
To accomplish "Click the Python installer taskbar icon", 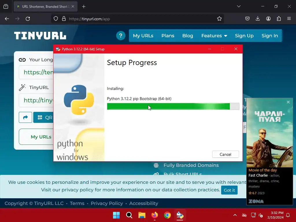I will 180,215.
